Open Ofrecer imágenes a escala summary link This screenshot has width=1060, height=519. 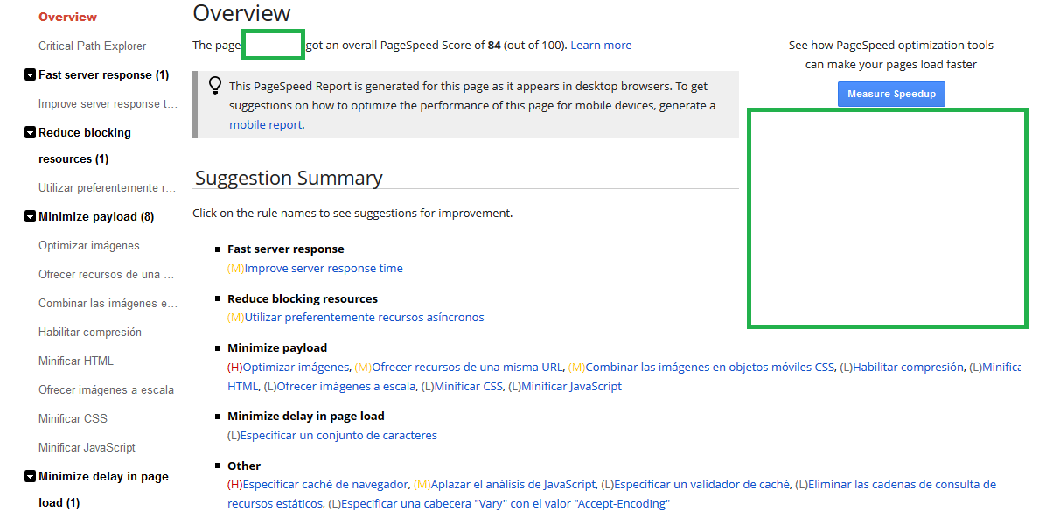pos(346,386)
